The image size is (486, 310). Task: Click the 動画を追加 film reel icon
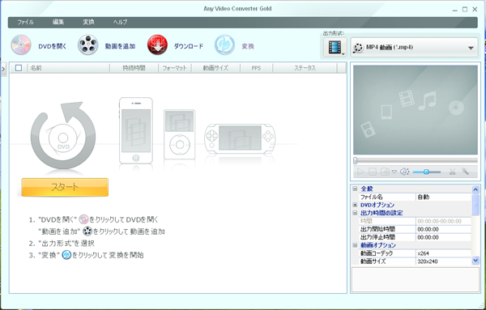tap(88, 45)
